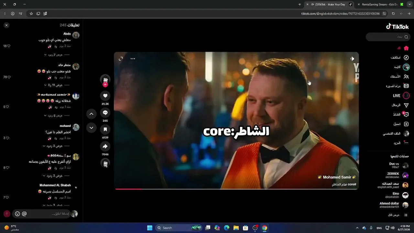Like BODA's comment with 8 likes
Viewport: 414px width, 233px height.
(x=7, y=168)
